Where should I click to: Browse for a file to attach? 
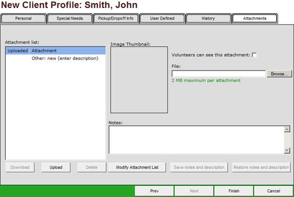(x=279, y=74)
